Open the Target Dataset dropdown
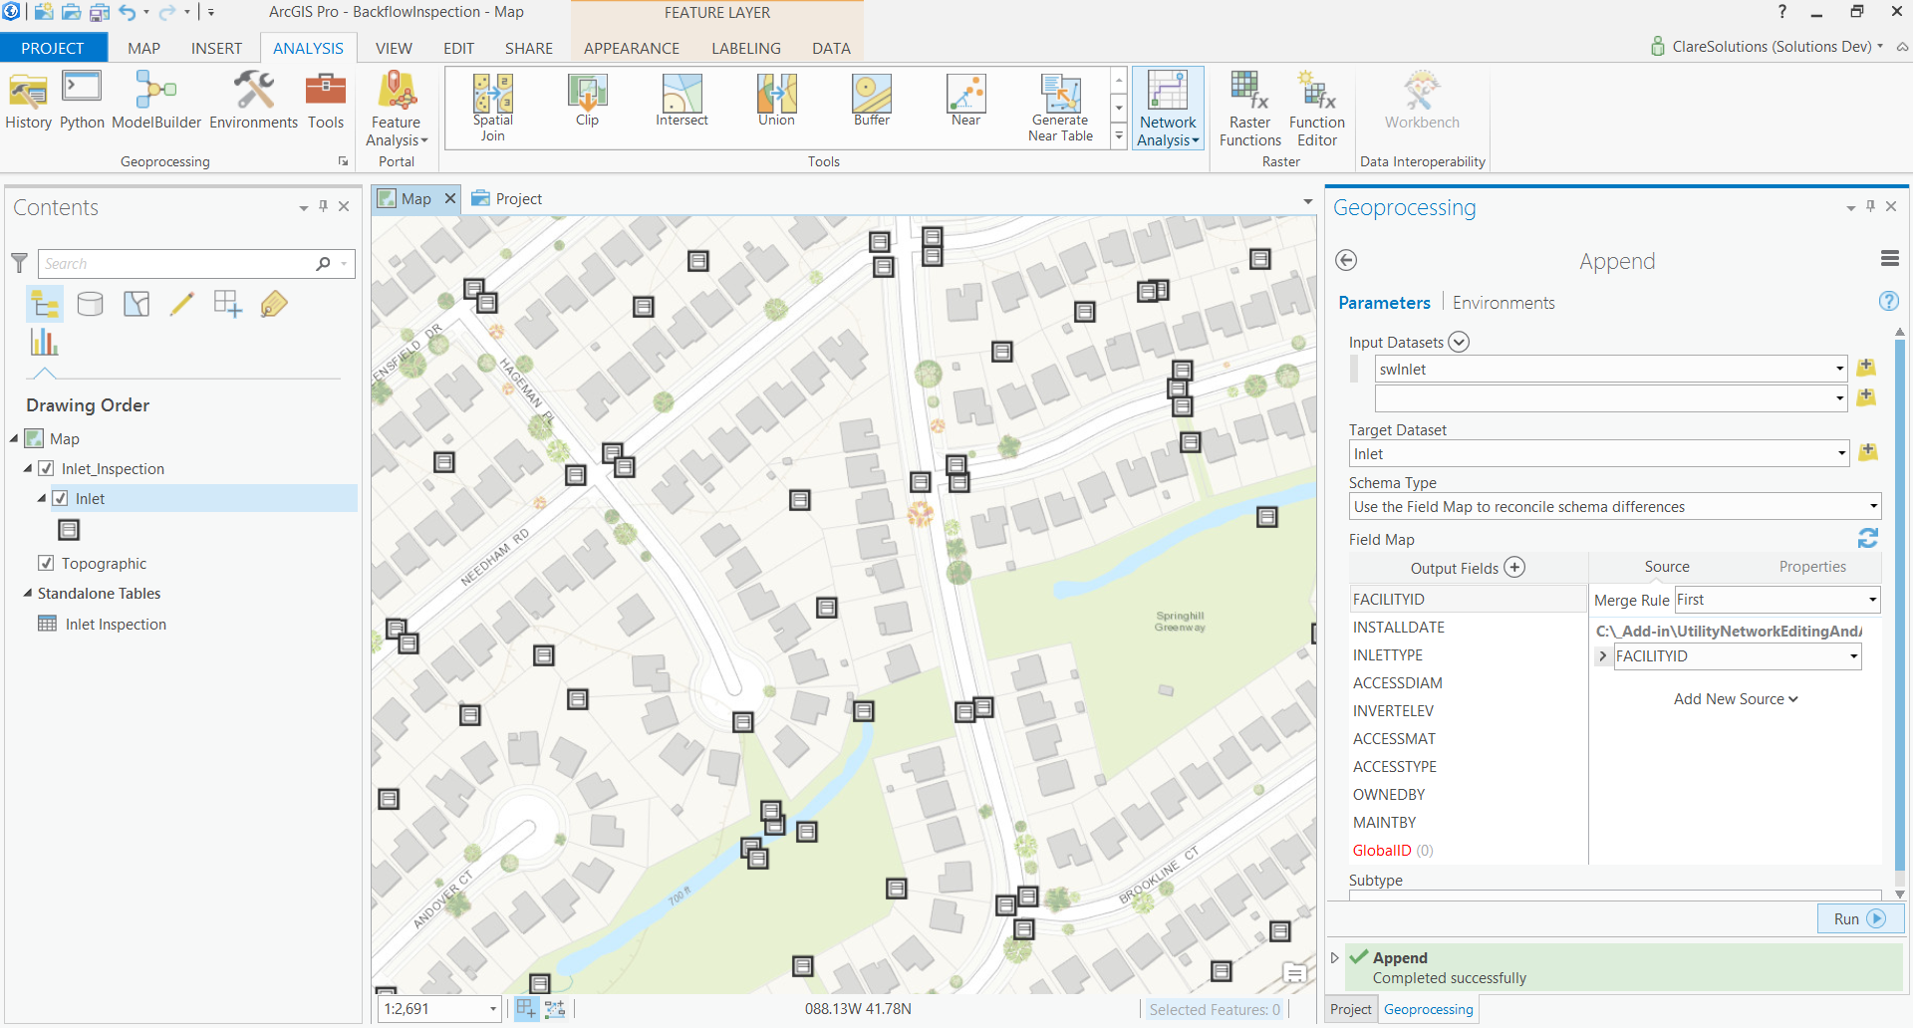1913x1028 pixels. pos(1841,453)
